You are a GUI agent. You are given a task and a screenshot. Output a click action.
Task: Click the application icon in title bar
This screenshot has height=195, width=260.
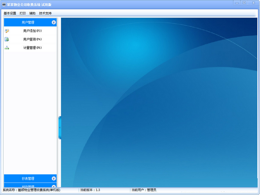4,5
